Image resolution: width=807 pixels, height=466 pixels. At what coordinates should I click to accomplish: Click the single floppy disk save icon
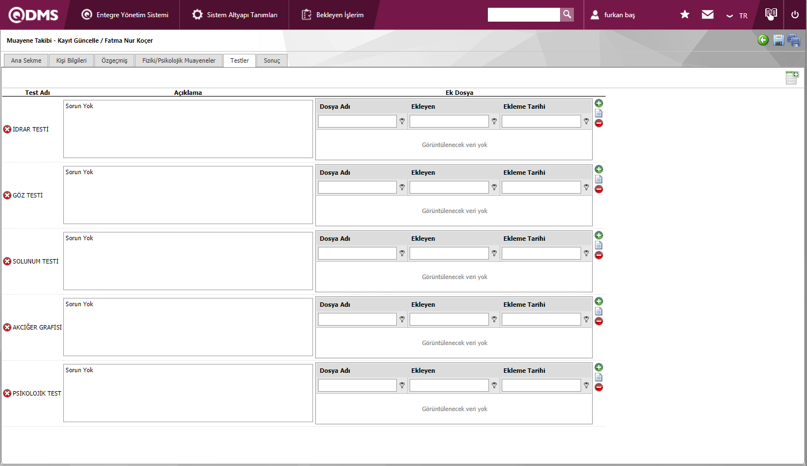(779, 40)
